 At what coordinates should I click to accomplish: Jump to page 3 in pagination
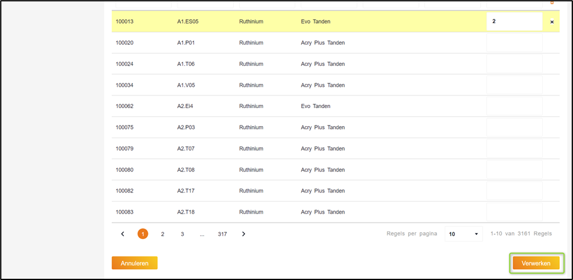[182, 234]
